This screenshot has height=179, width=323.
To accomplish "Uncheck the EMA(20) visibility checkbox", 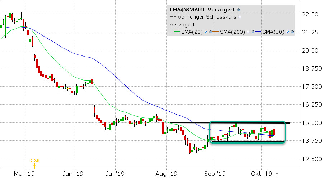I will pos(206,32).
